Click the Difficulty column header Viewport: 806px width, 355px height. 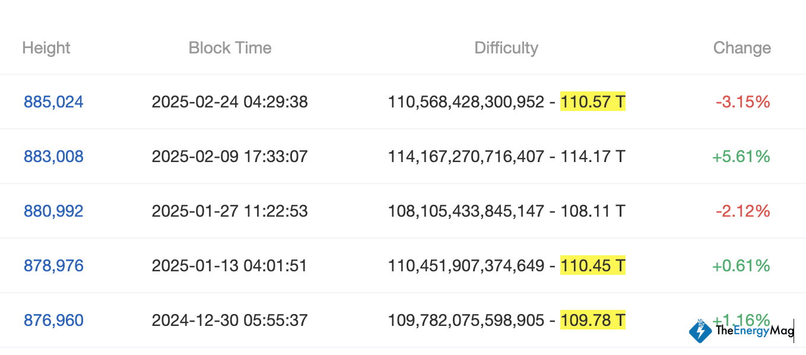click(506, 48)
